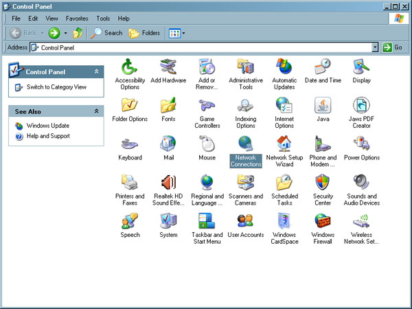Open Scanners and Cameras icon

(246, 190)
